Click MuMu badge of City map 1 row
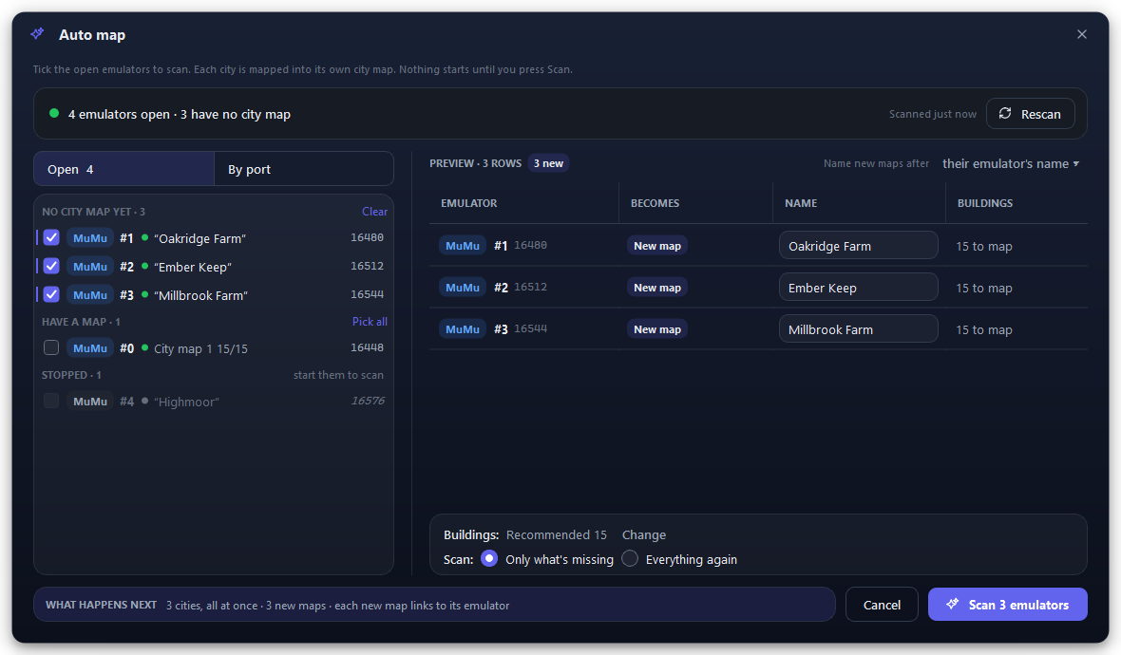Screen dimensions: 1121x655 tap(90, 347)
